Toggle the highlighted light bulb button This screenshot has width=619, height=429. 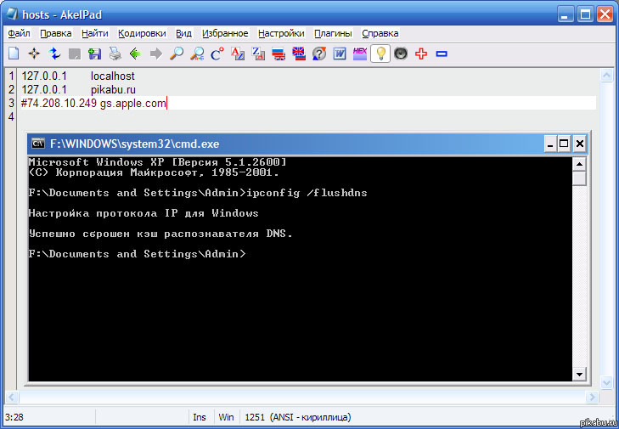380,54
